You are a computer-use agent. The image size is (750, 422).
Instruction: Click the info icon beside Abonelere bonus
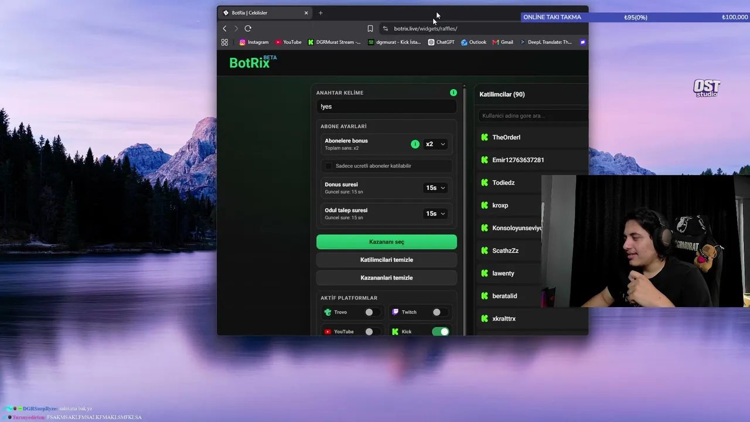pos(415,144)
